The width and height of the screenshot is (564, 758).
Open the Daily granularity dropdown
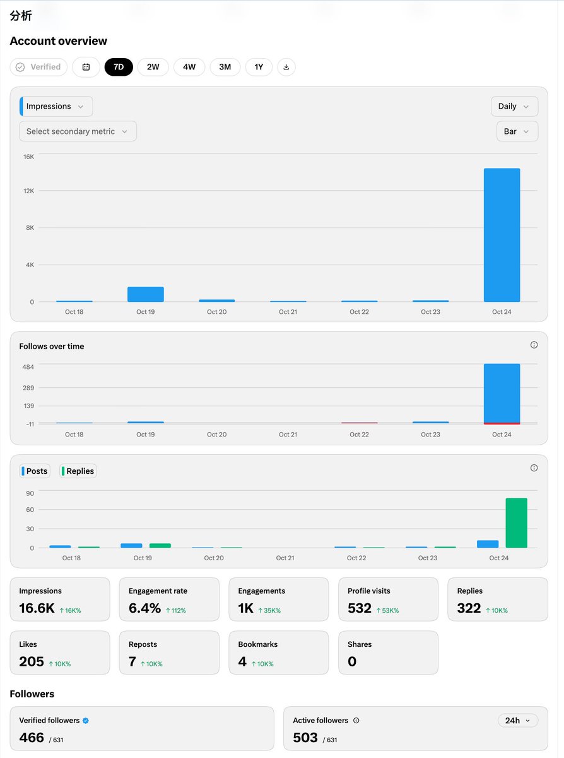tap(515, 106)
